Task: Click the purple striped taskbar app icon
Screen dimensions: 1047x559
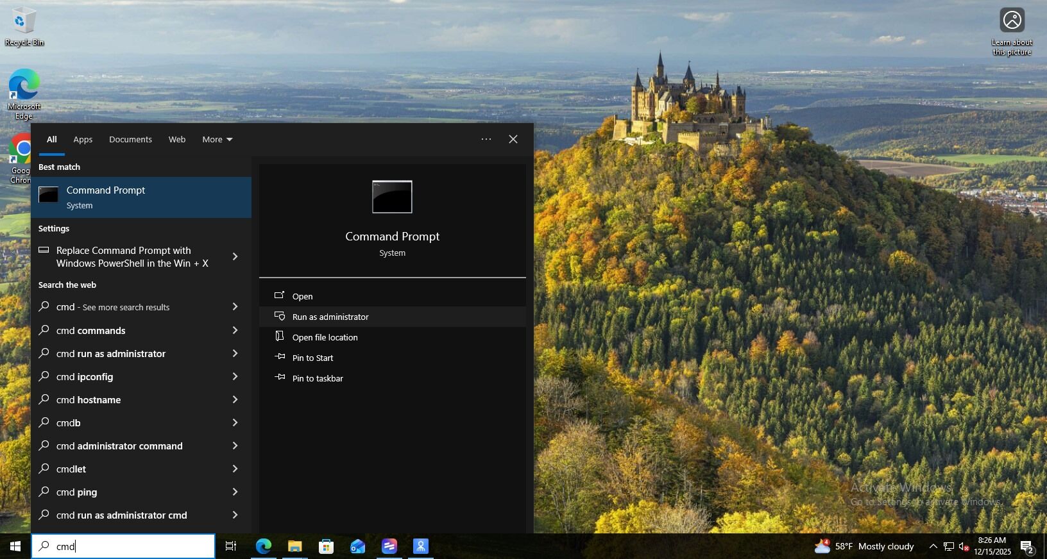Action: pos(389,546)
